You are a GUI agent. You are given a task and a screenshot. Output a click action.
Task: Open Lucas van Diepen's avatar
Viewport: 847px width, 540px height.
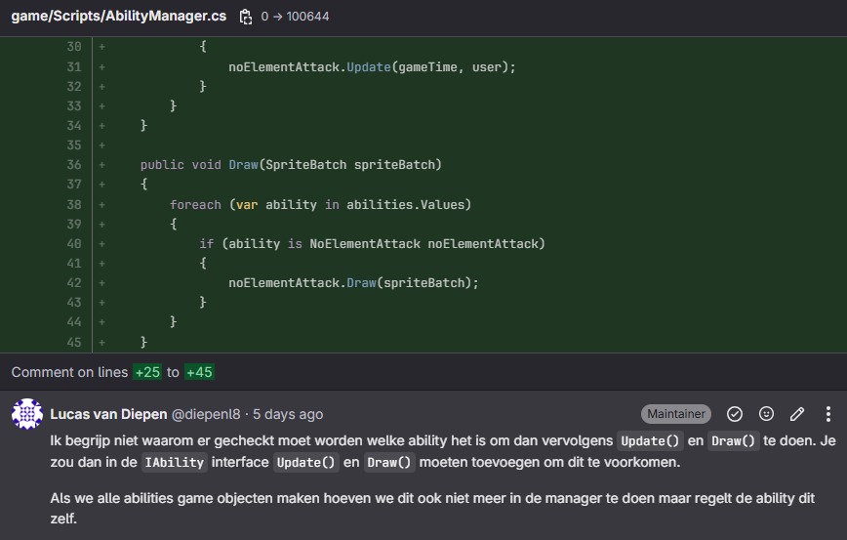point(27,414)
